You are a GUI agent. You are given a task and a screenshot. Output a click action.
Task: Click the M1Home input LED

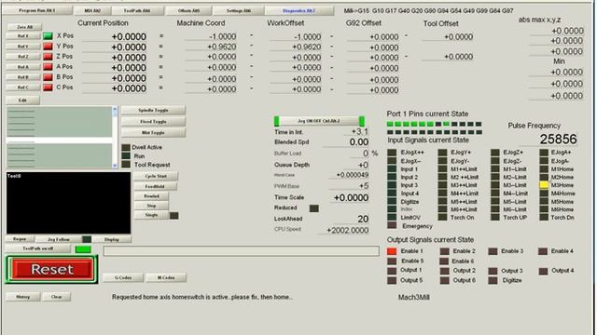tap(544, 169)
